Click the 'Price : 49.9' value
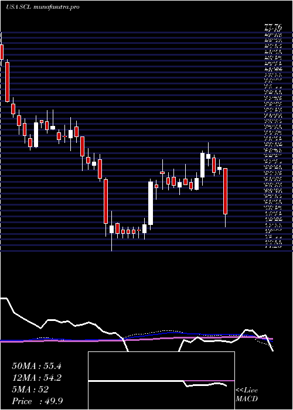Image resolution: width=293 pixels, height=410 pixels. [37, 401]
